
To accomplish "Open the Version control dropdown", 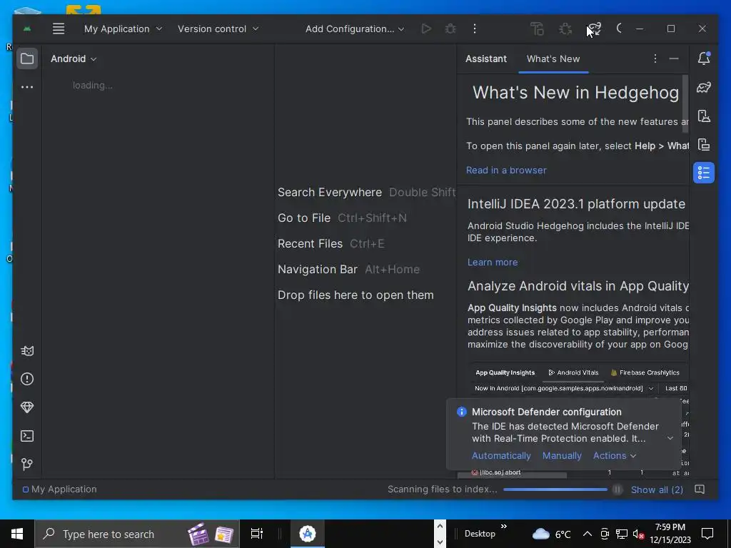I will [x=218, y=29].
